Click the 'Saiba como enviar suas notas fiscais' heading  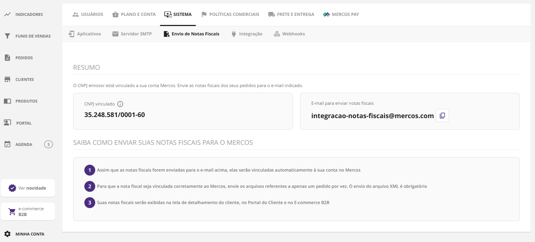pyautogui.click(x=163, y=143)
